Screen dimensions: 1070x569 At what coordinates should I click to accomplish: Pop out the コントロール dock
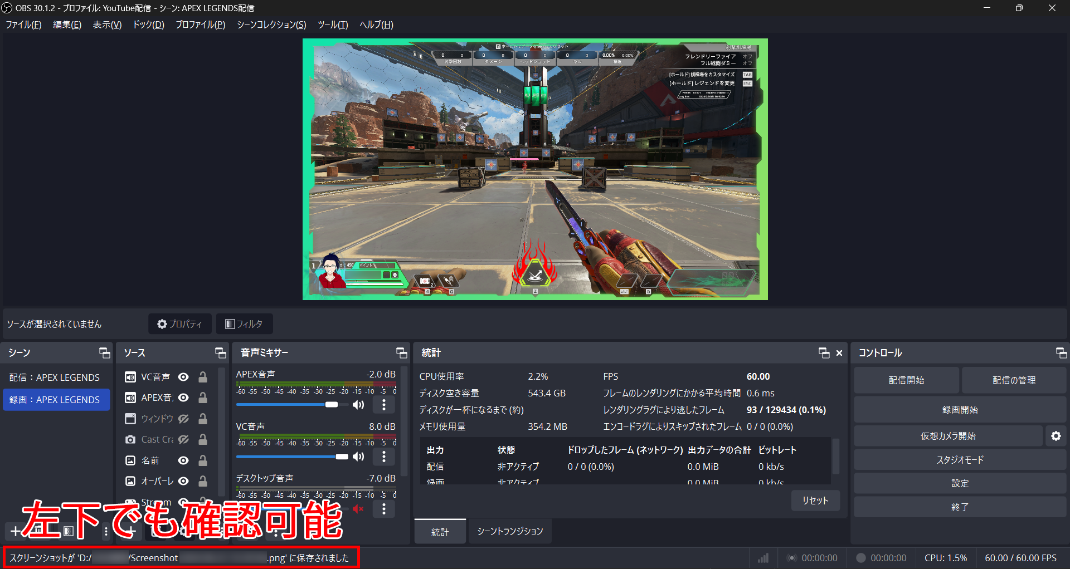click(x=1061, y=352)
